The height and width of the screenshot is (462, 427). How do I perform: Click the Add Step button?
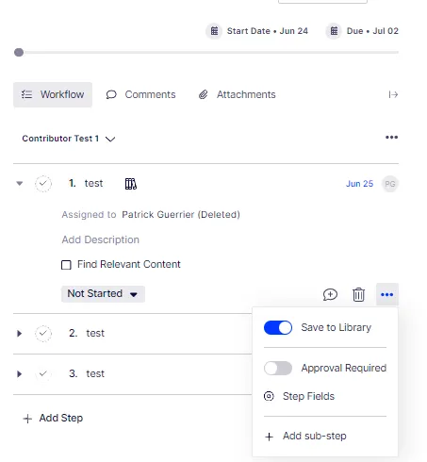[x=53, y=419]
